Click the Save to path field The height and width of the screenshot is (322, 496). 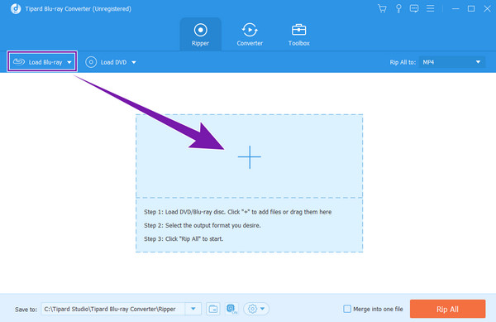point(113,309)
